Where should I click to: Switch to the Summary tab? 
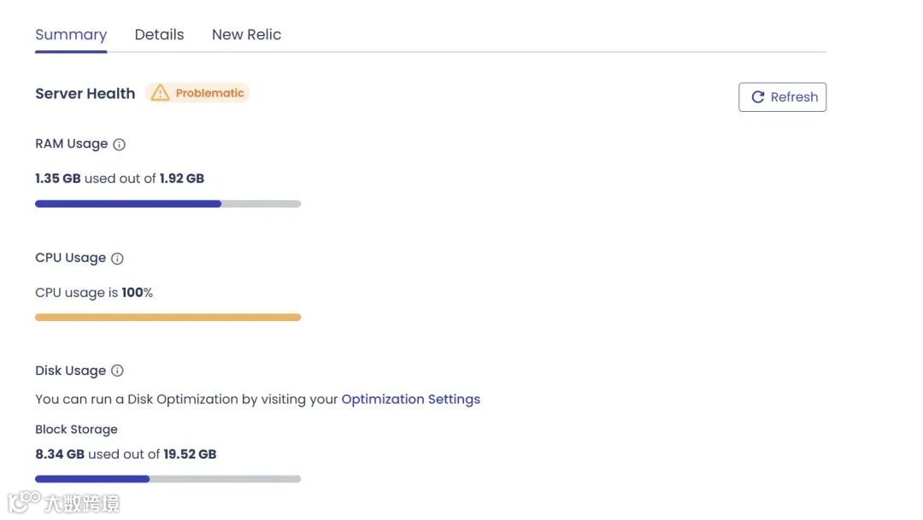[71, 35]
